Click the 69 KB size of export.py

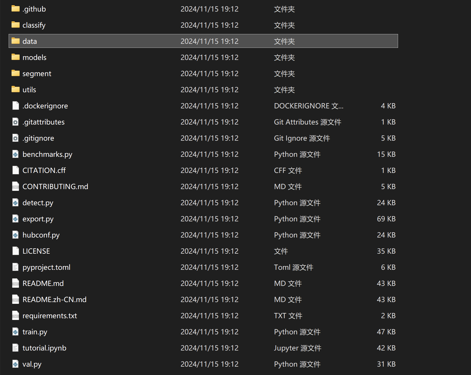[x=386, y=219]
